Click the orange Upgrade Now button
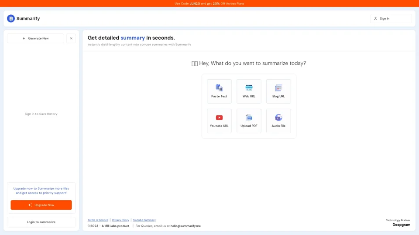This screenshot has height=235, width=419. (x=41, y=205)
